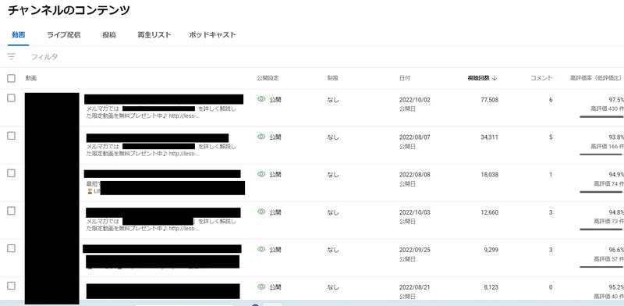
Task: Click the 93.8% like rate value
Action: (616, 137)
